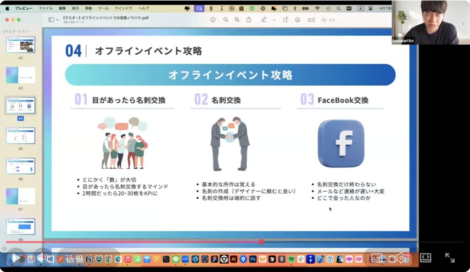The image size is (470, 272).
Task: Open the share icon in Preview toolbar
Action: pos(249,20)
